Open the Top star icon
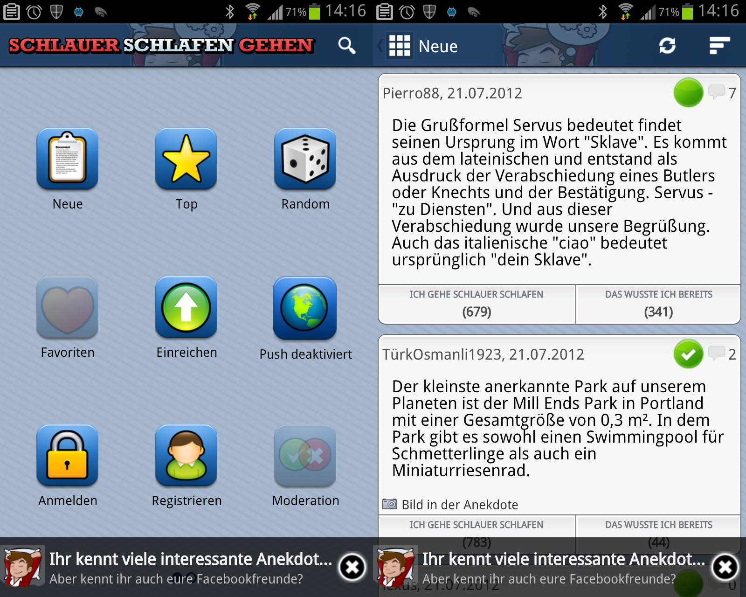The width and height of the screenshot is (746, 597). pyautogui.click(x=186, y=159)
